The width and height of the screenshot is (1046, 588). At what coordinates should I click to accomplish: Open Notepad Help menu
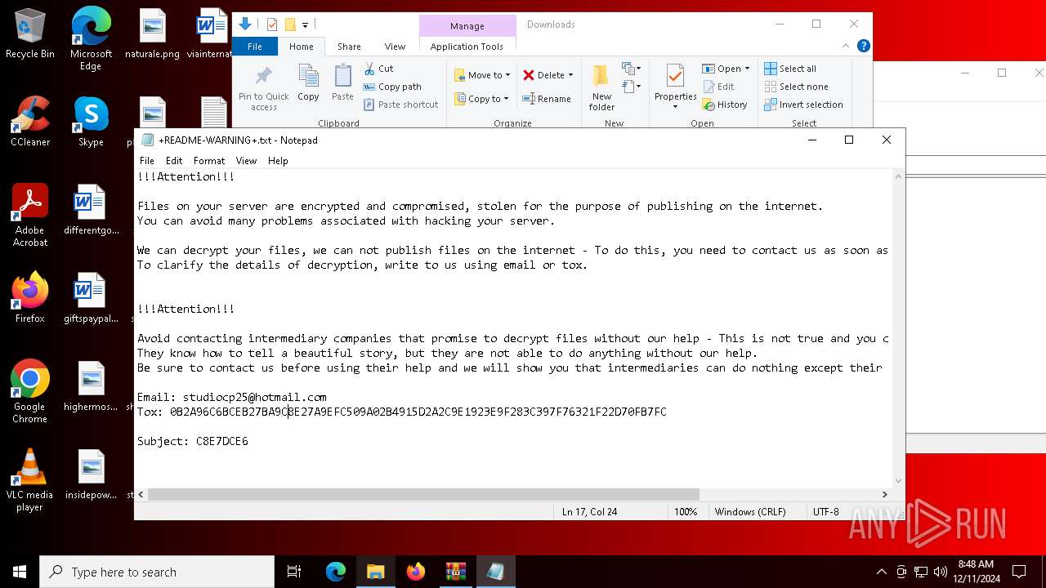pyautogui.click(x=278, y=161)
